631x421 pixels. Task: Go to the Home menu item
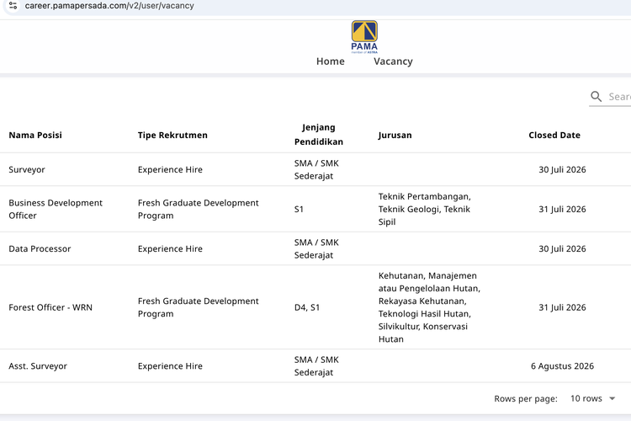[331, 61]
